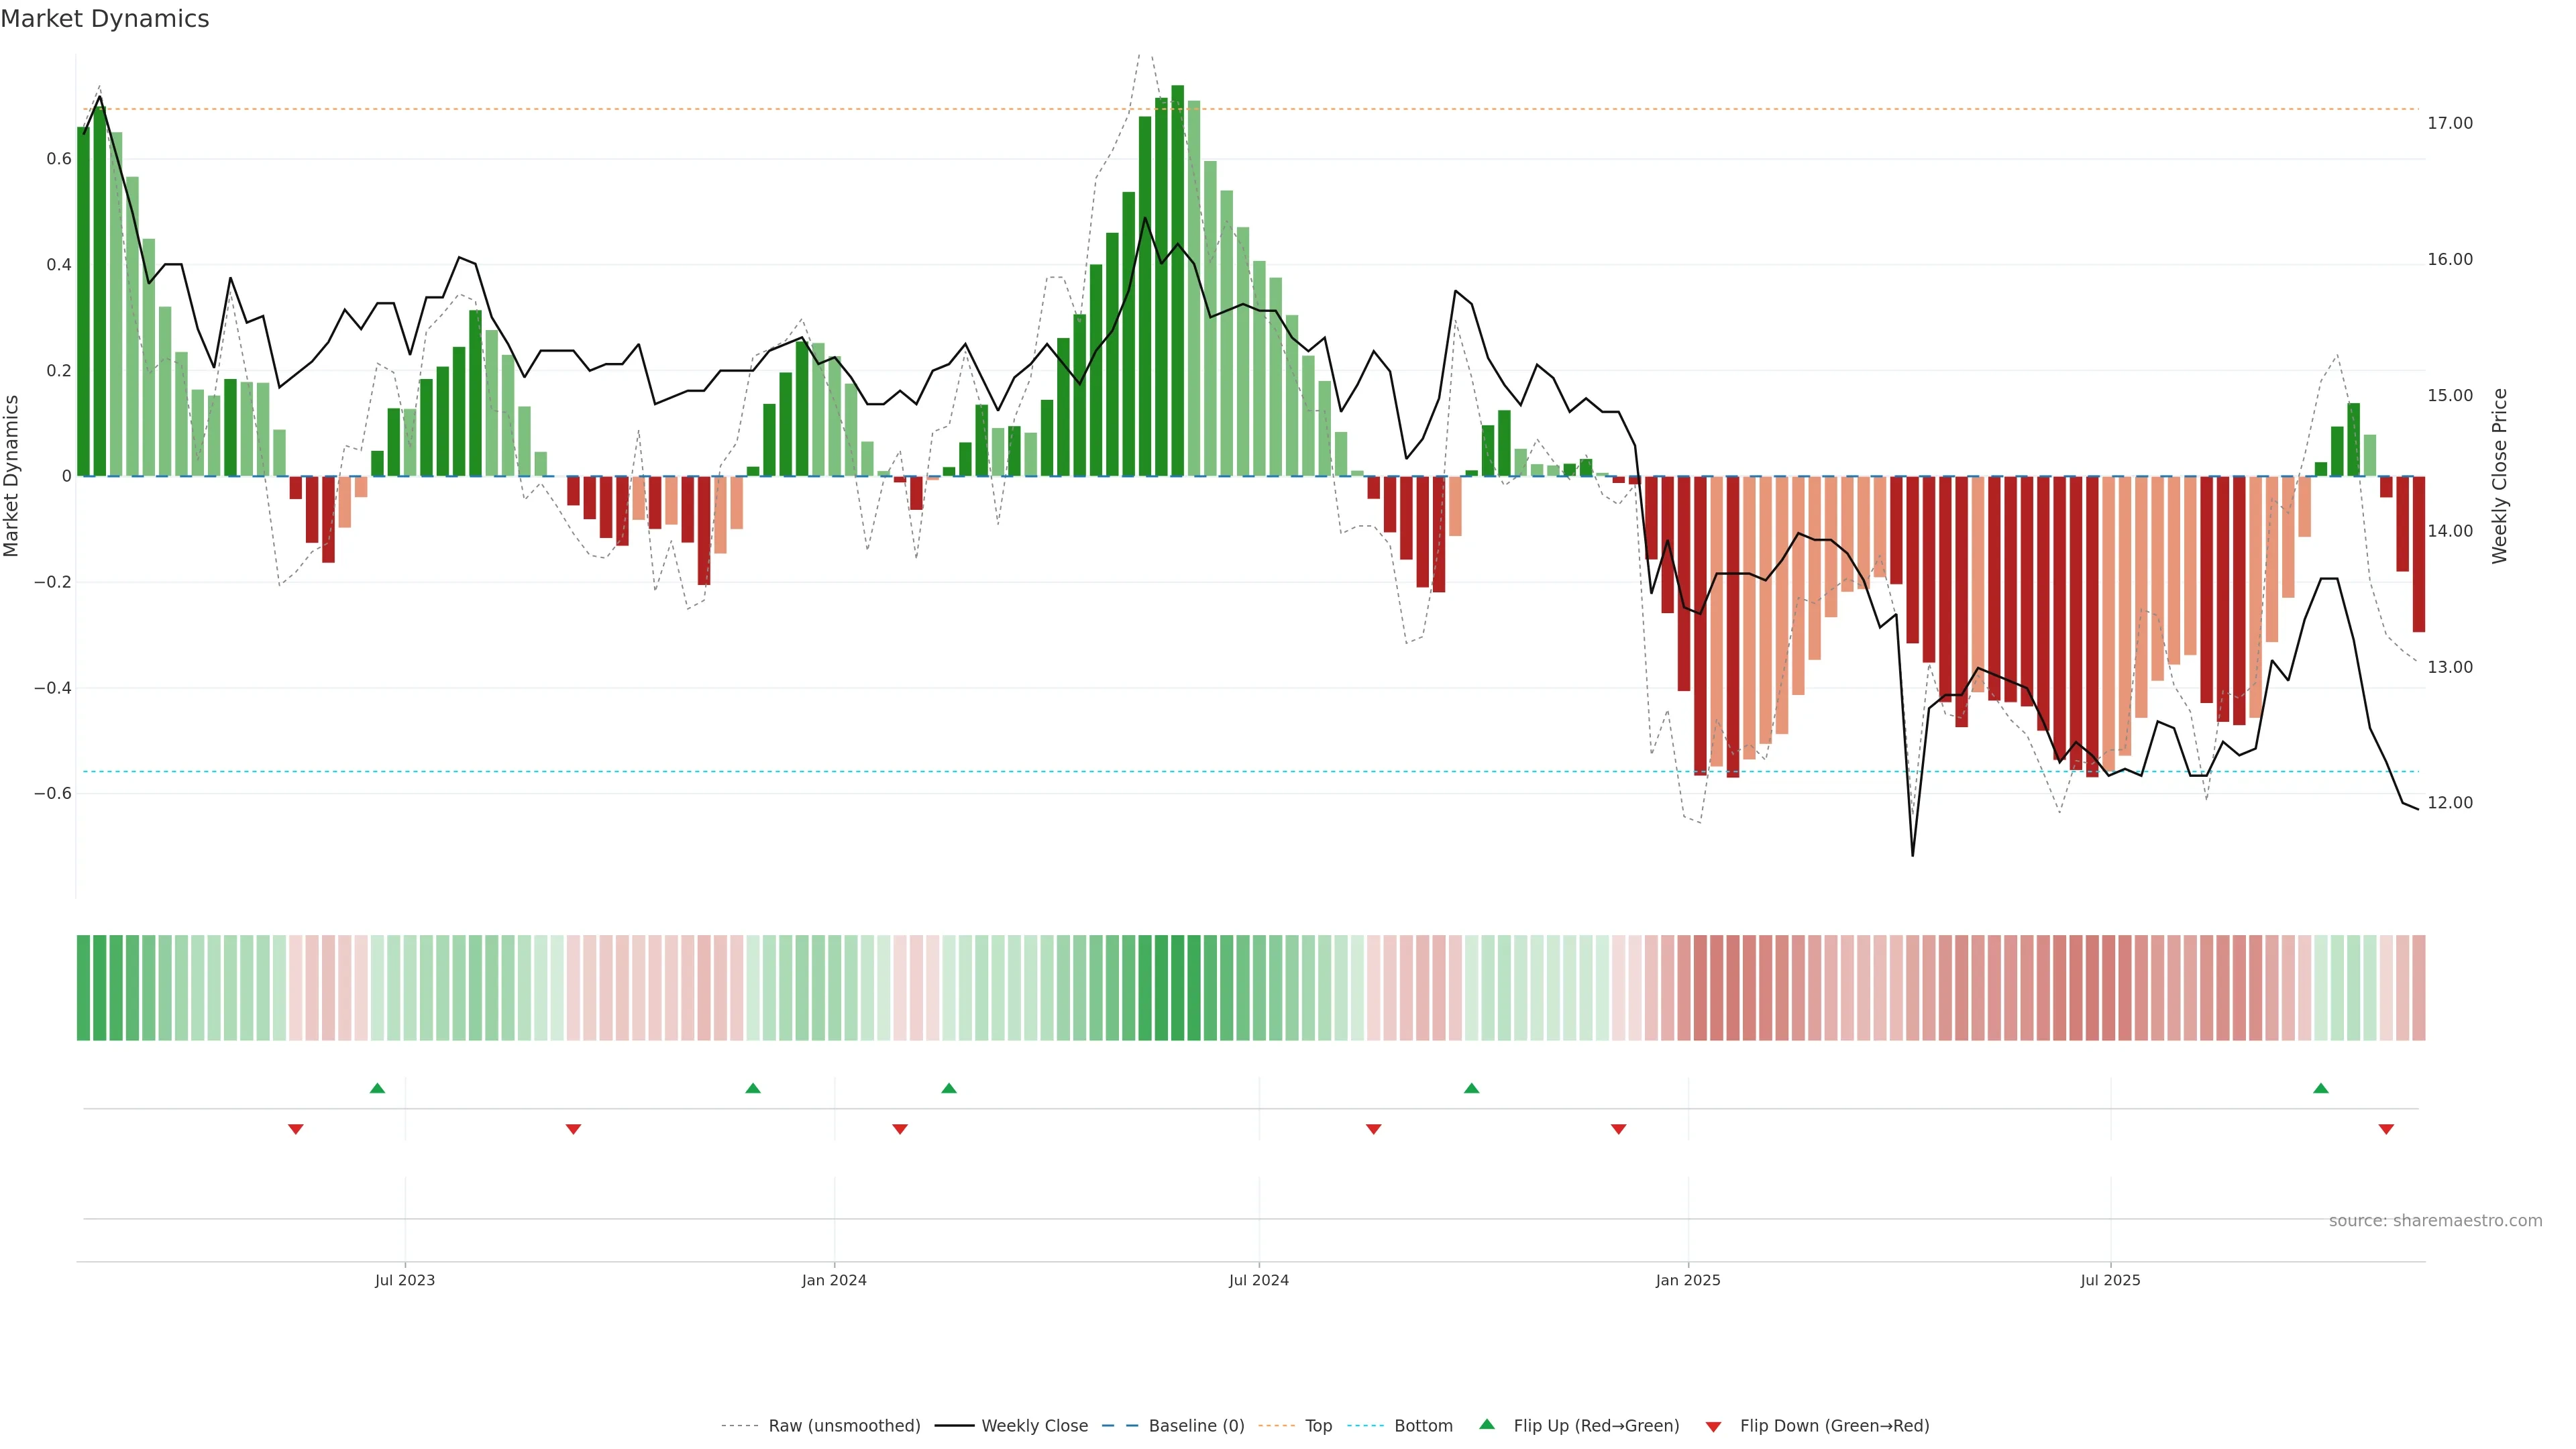2576x1449 pixels.
Task: Click the green flip-up marker just after Jul 2025
Action: (x=2321, y=1088)
